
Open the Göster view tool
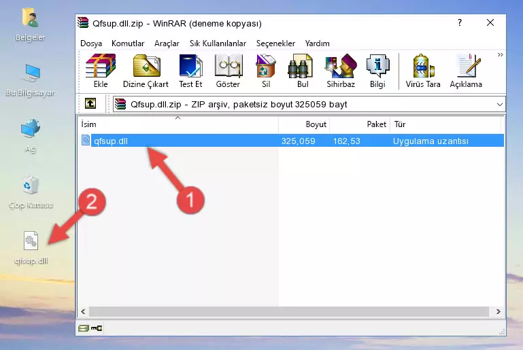pos(228,71)
